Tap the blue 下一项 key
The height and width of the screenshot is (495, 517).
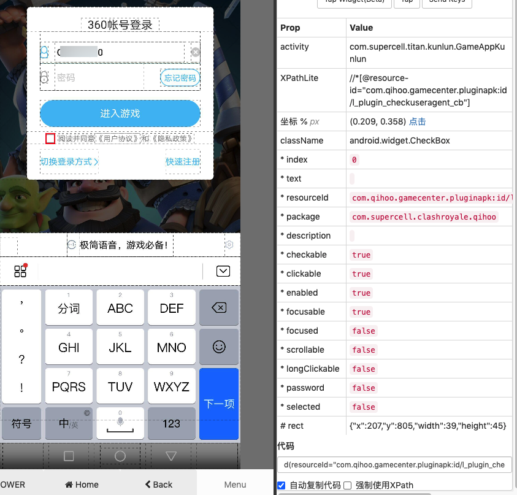point(219,404)
